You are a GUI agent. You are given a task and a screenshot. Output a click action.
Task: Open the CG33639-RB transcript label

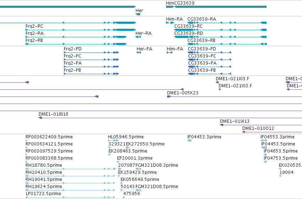(x=201, y=40)
